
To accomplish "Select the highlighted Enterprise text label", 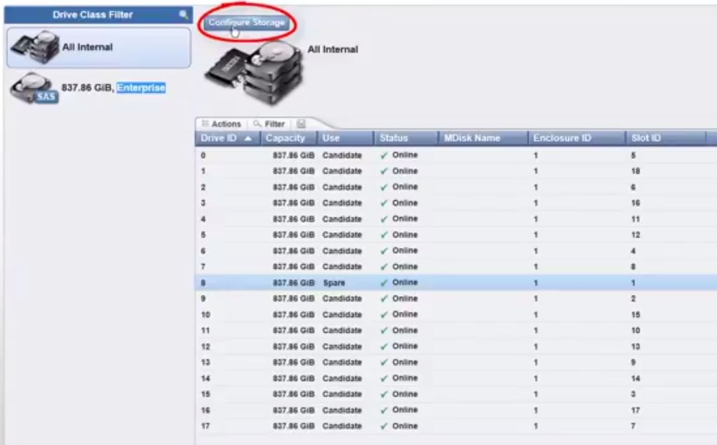I will click(141, 87).
